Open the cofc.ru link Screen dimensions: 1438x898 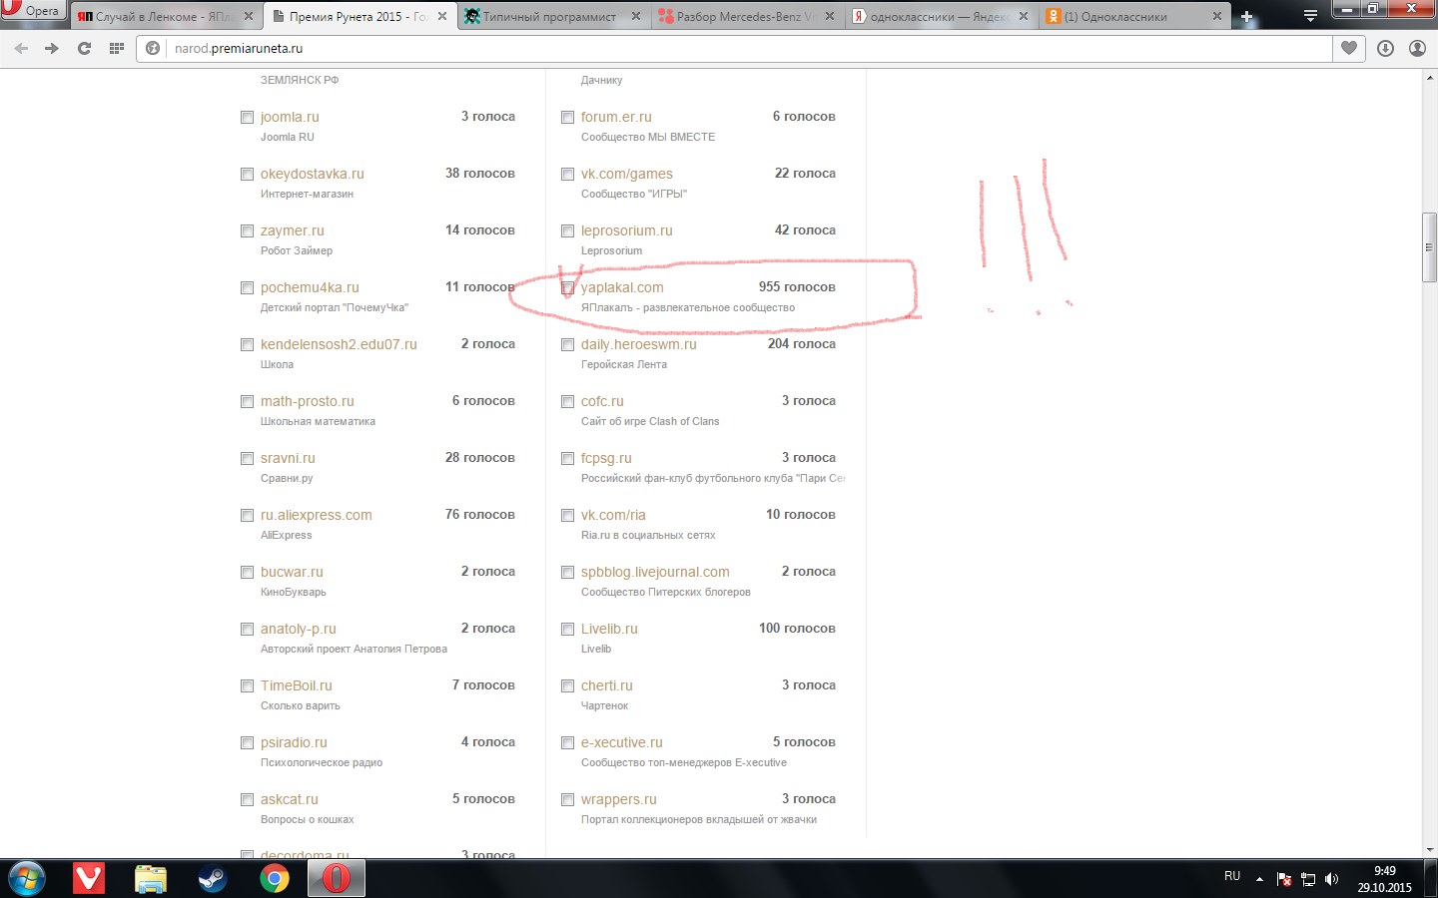[x=602, y=401]
